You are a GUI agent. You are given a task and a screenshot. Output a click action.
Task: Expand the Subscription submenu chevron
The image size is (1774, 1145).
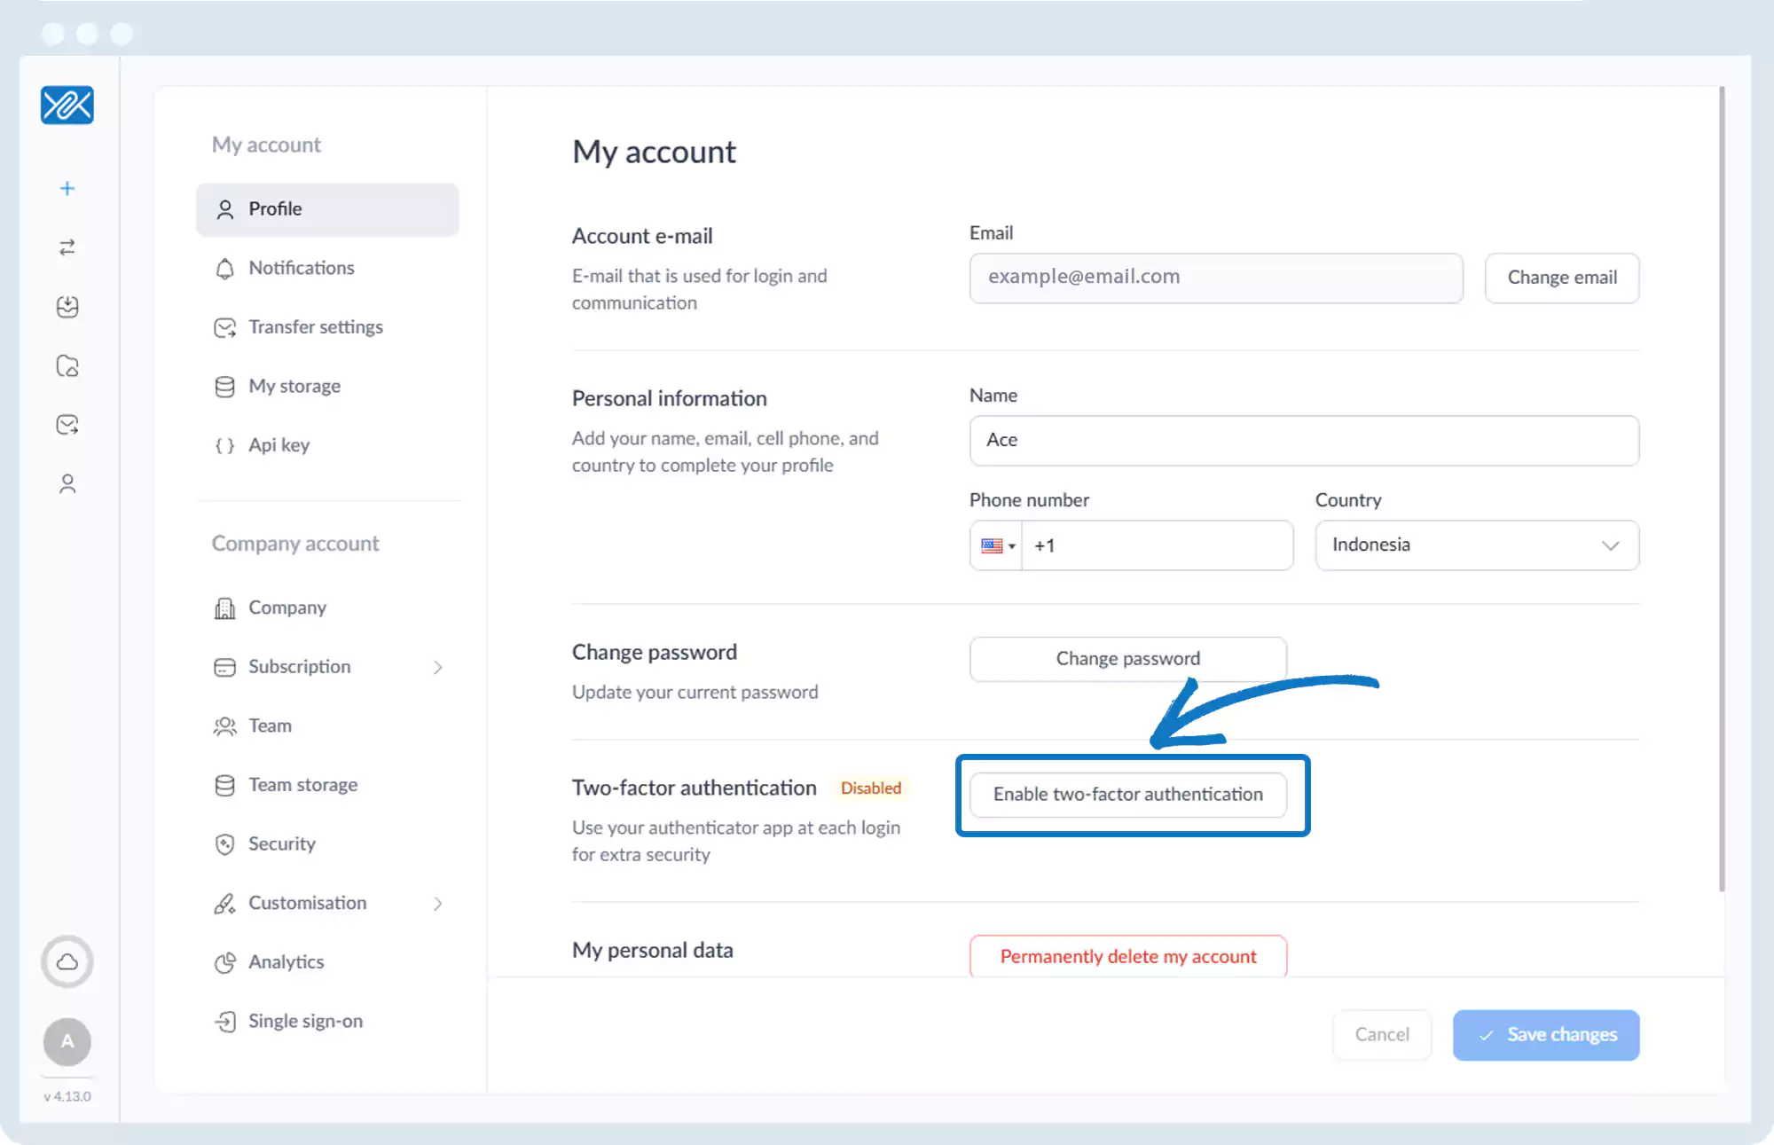pyautogui.click(x=437, y=667)
